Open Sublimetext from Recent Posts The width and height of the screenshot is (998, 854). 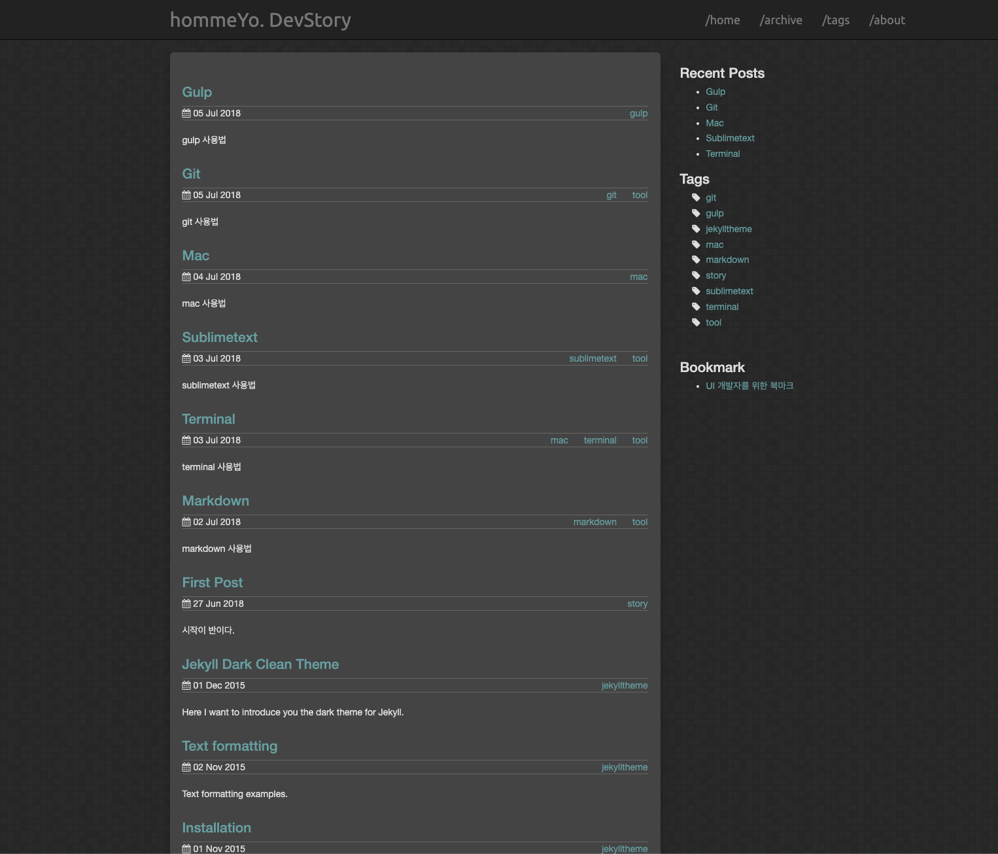(x=730, y=138)
